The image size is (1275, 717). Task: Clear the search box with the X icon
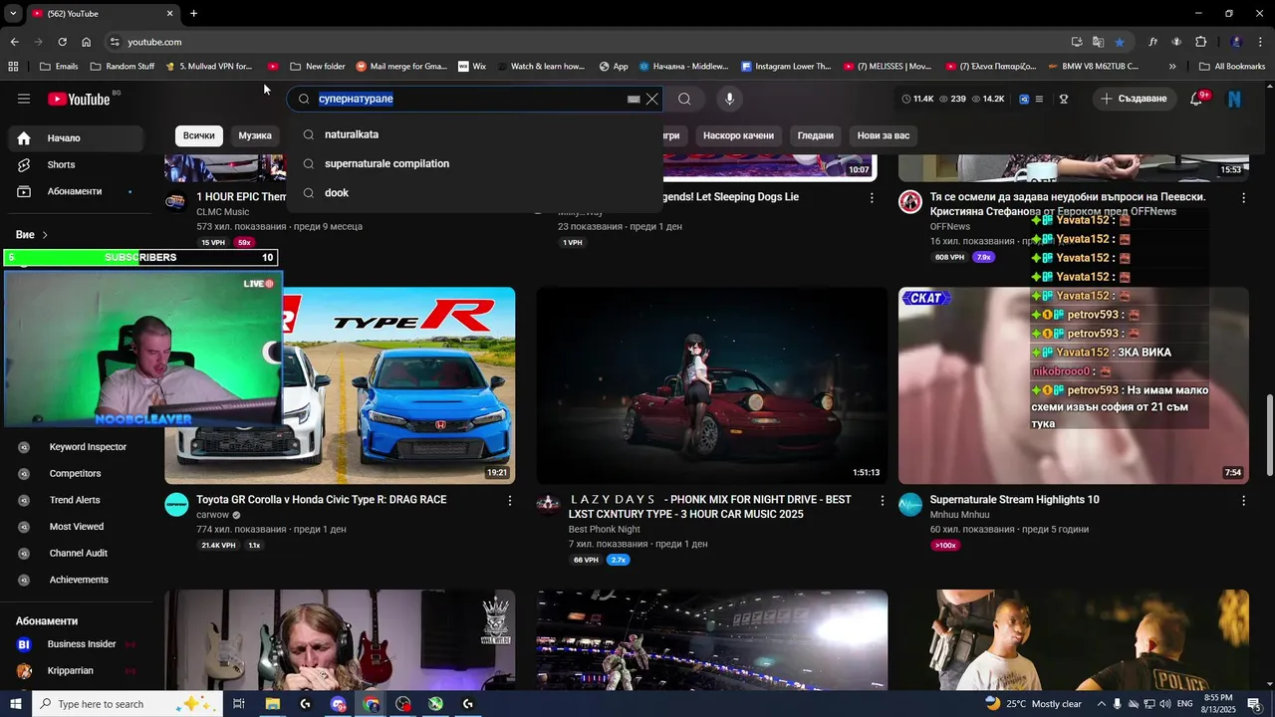652,99
